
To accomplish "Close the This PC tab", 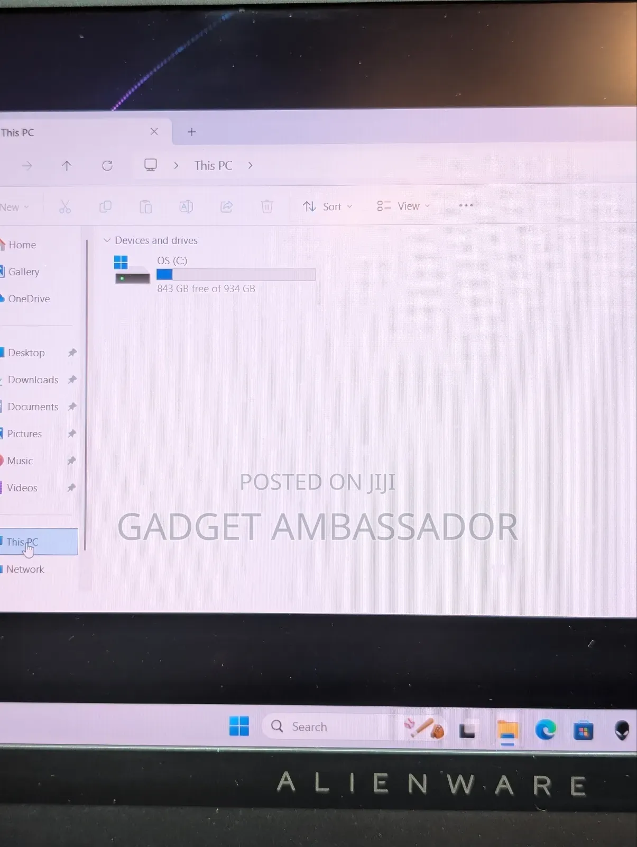I will click(154, 131).
